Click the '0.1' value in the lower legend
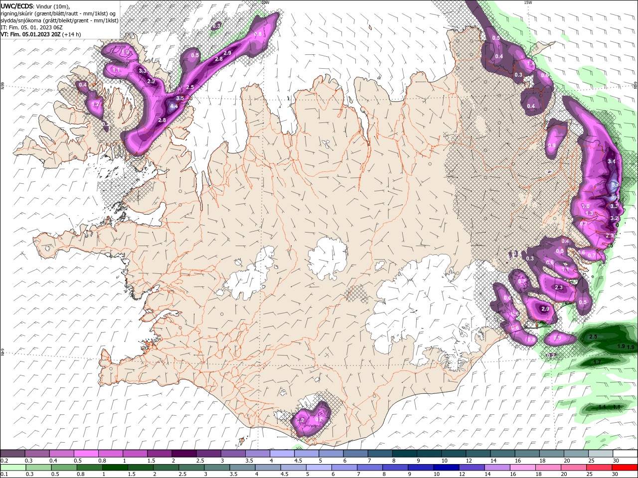 4,475
